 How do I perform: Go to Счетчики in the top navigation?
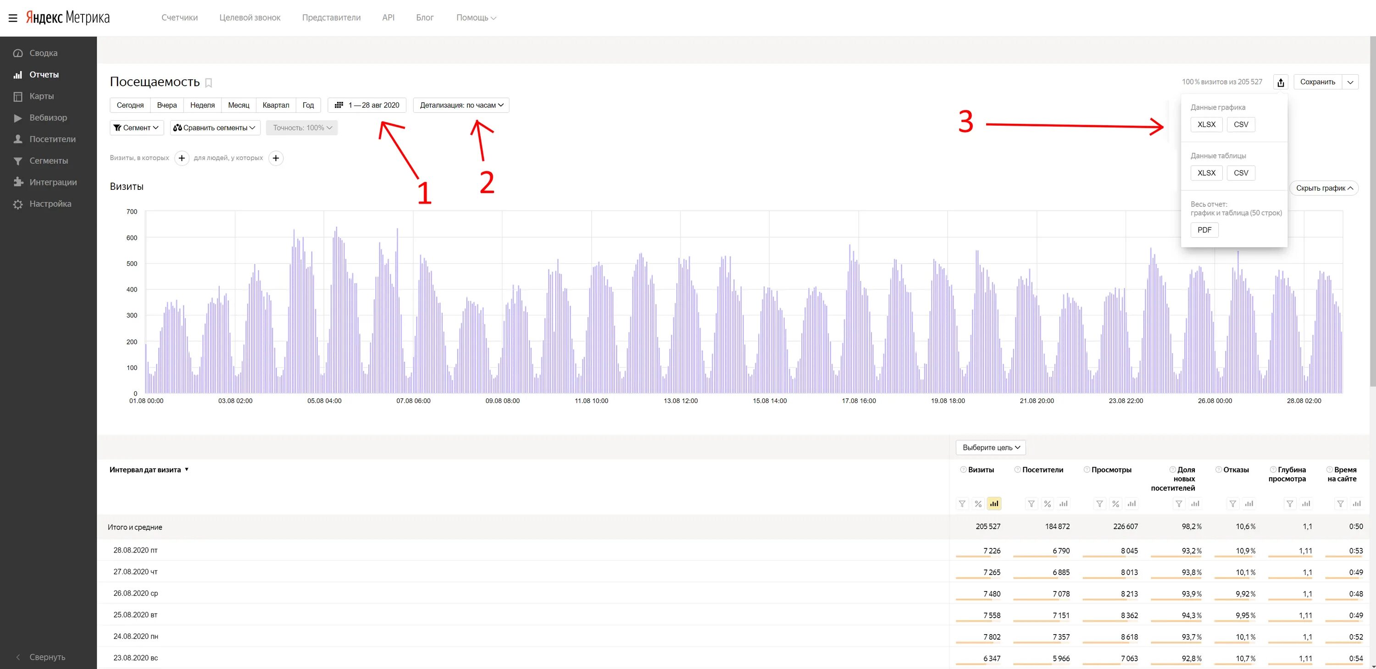179,17
